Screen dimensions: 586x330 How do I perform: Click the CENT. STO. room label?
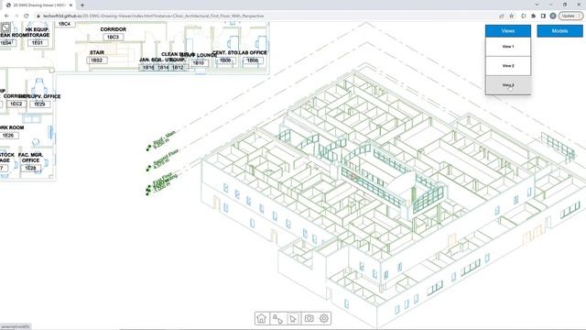[225, 53]
